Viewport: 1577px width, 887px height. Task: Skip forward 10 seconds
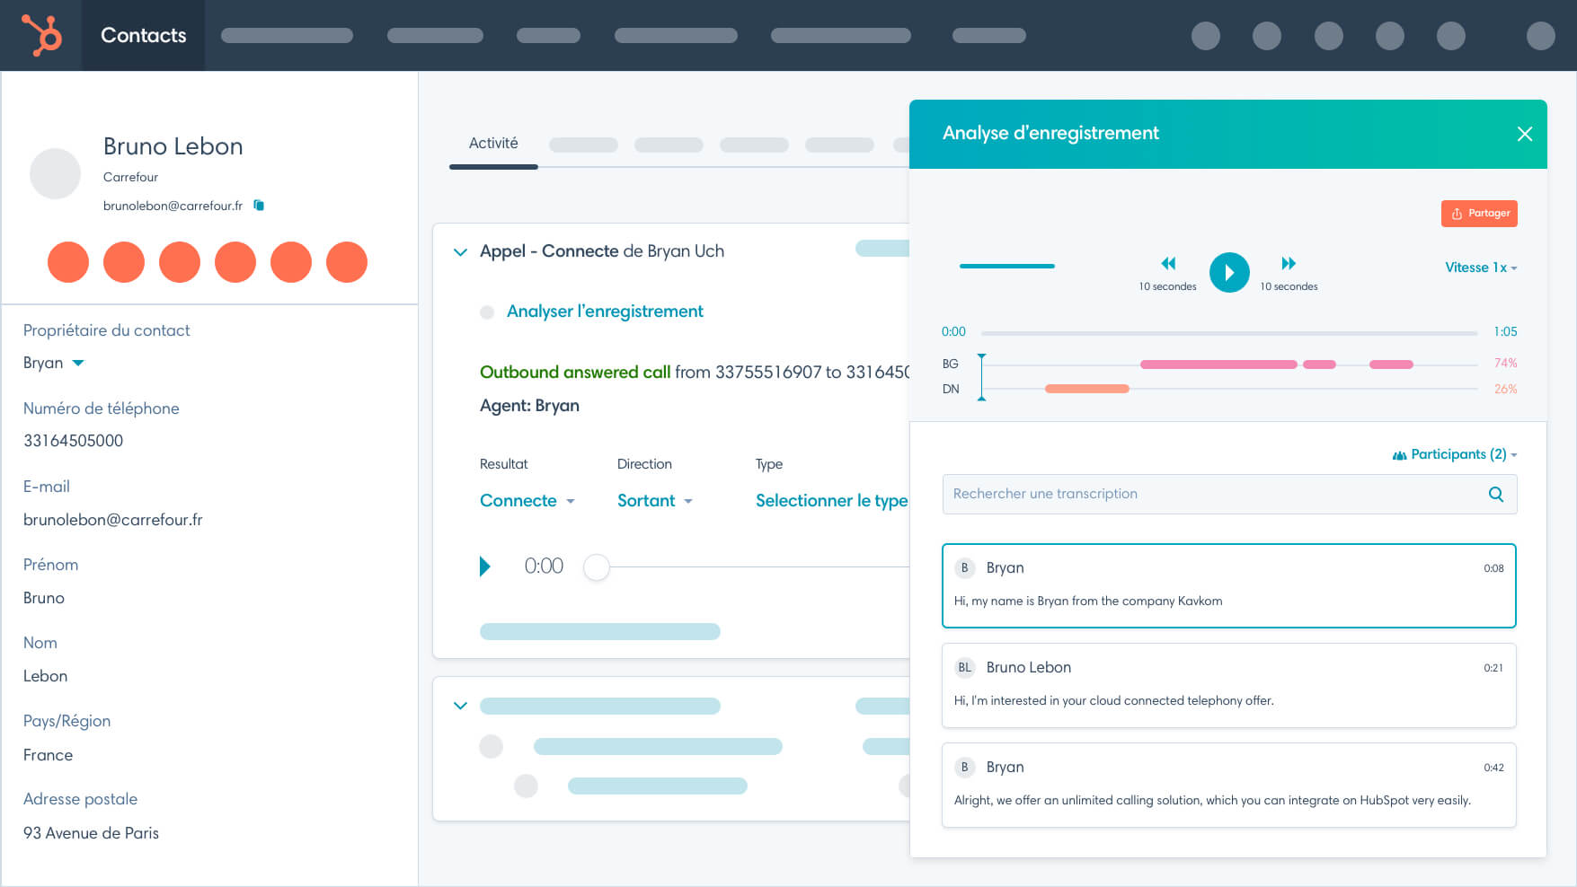(1289, 264)
